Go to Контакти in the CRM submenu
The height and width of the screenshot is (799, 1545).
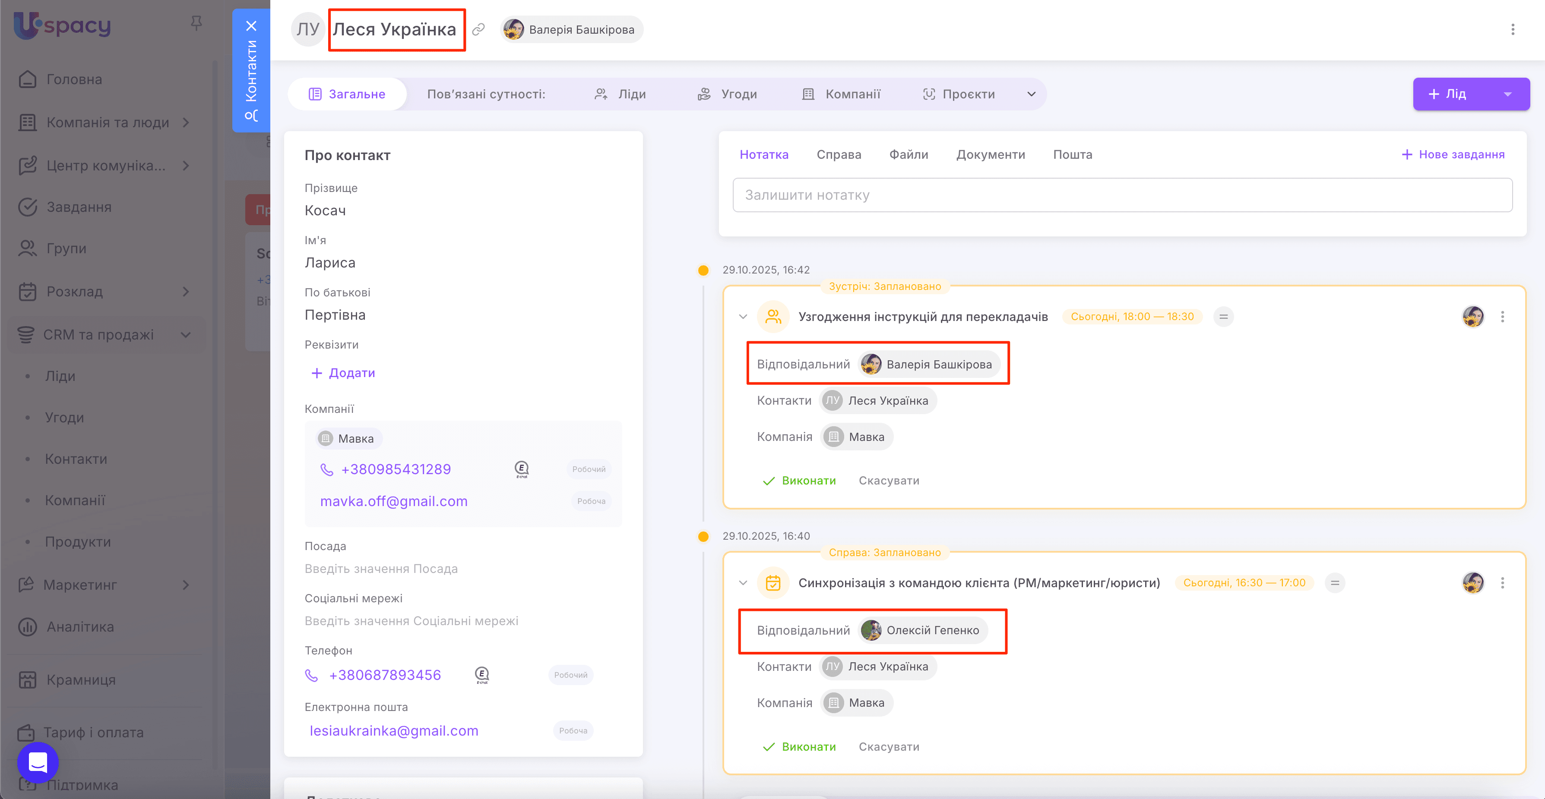(76, 459)
